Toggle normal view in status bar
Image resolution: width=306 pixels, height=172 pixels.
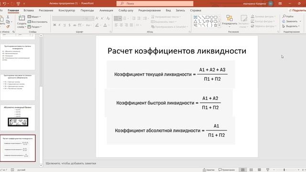(243, 170)
